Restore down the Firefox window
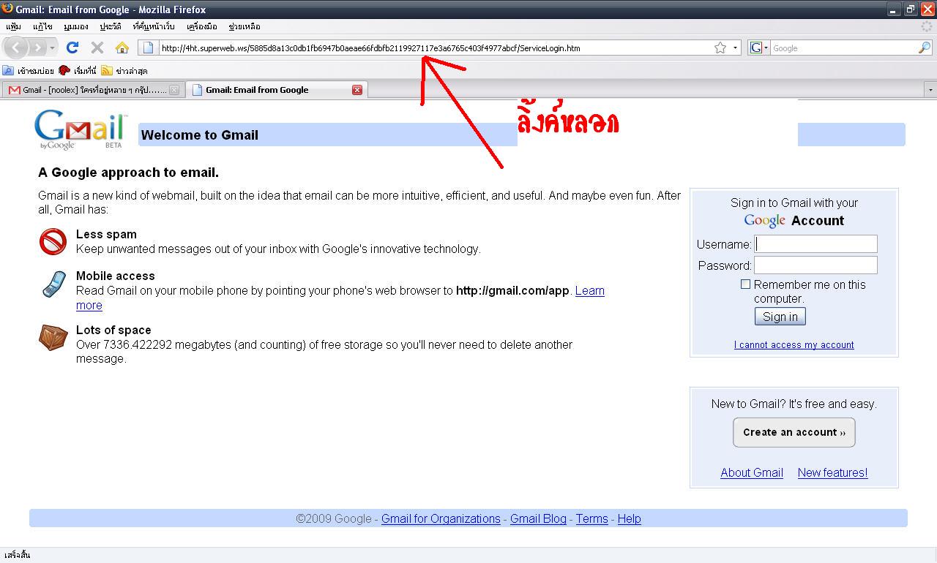The image size is (937, 563). tap(911, 10)
